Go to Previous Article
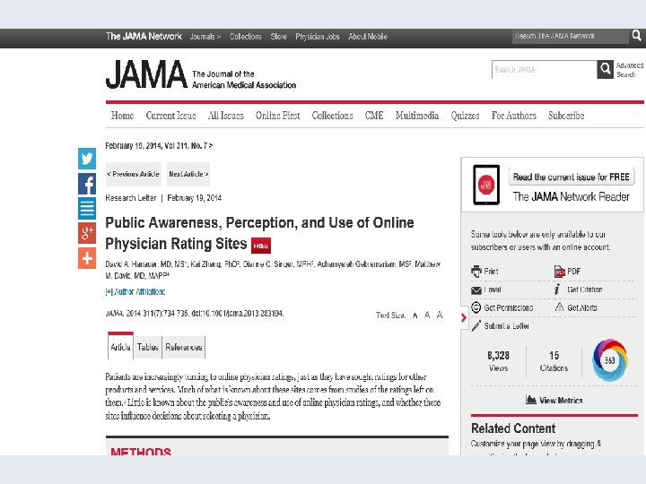646x484 pixels. point(133,174)
